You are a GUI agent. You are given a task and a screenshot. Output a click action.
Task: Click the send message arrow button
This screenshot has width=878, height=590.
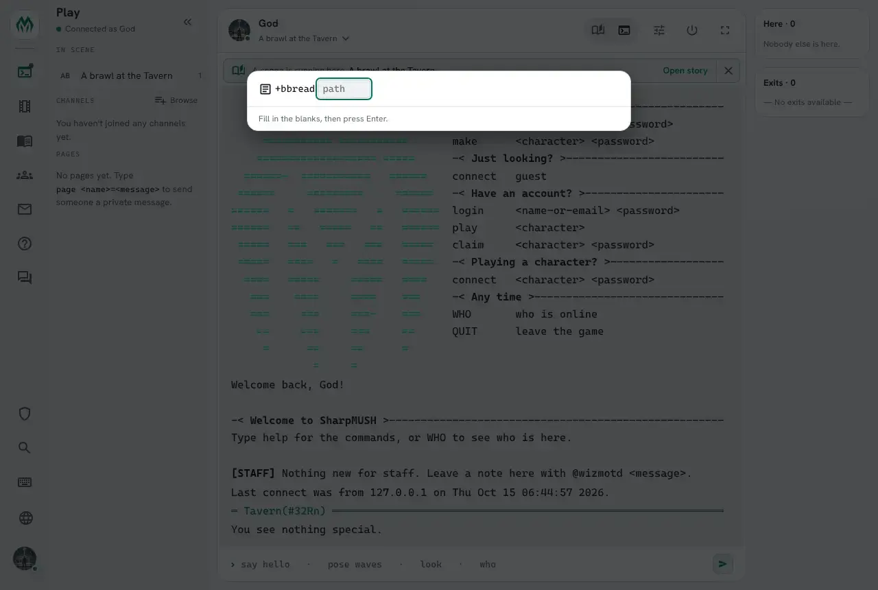pyautogui.click(x=722, y=564)
